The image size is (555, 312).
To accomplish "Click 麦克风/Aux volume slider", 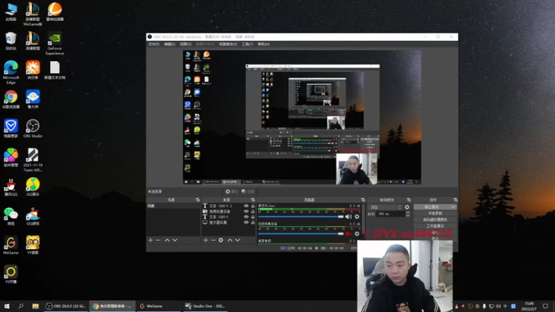I will [x=301, y=216].
